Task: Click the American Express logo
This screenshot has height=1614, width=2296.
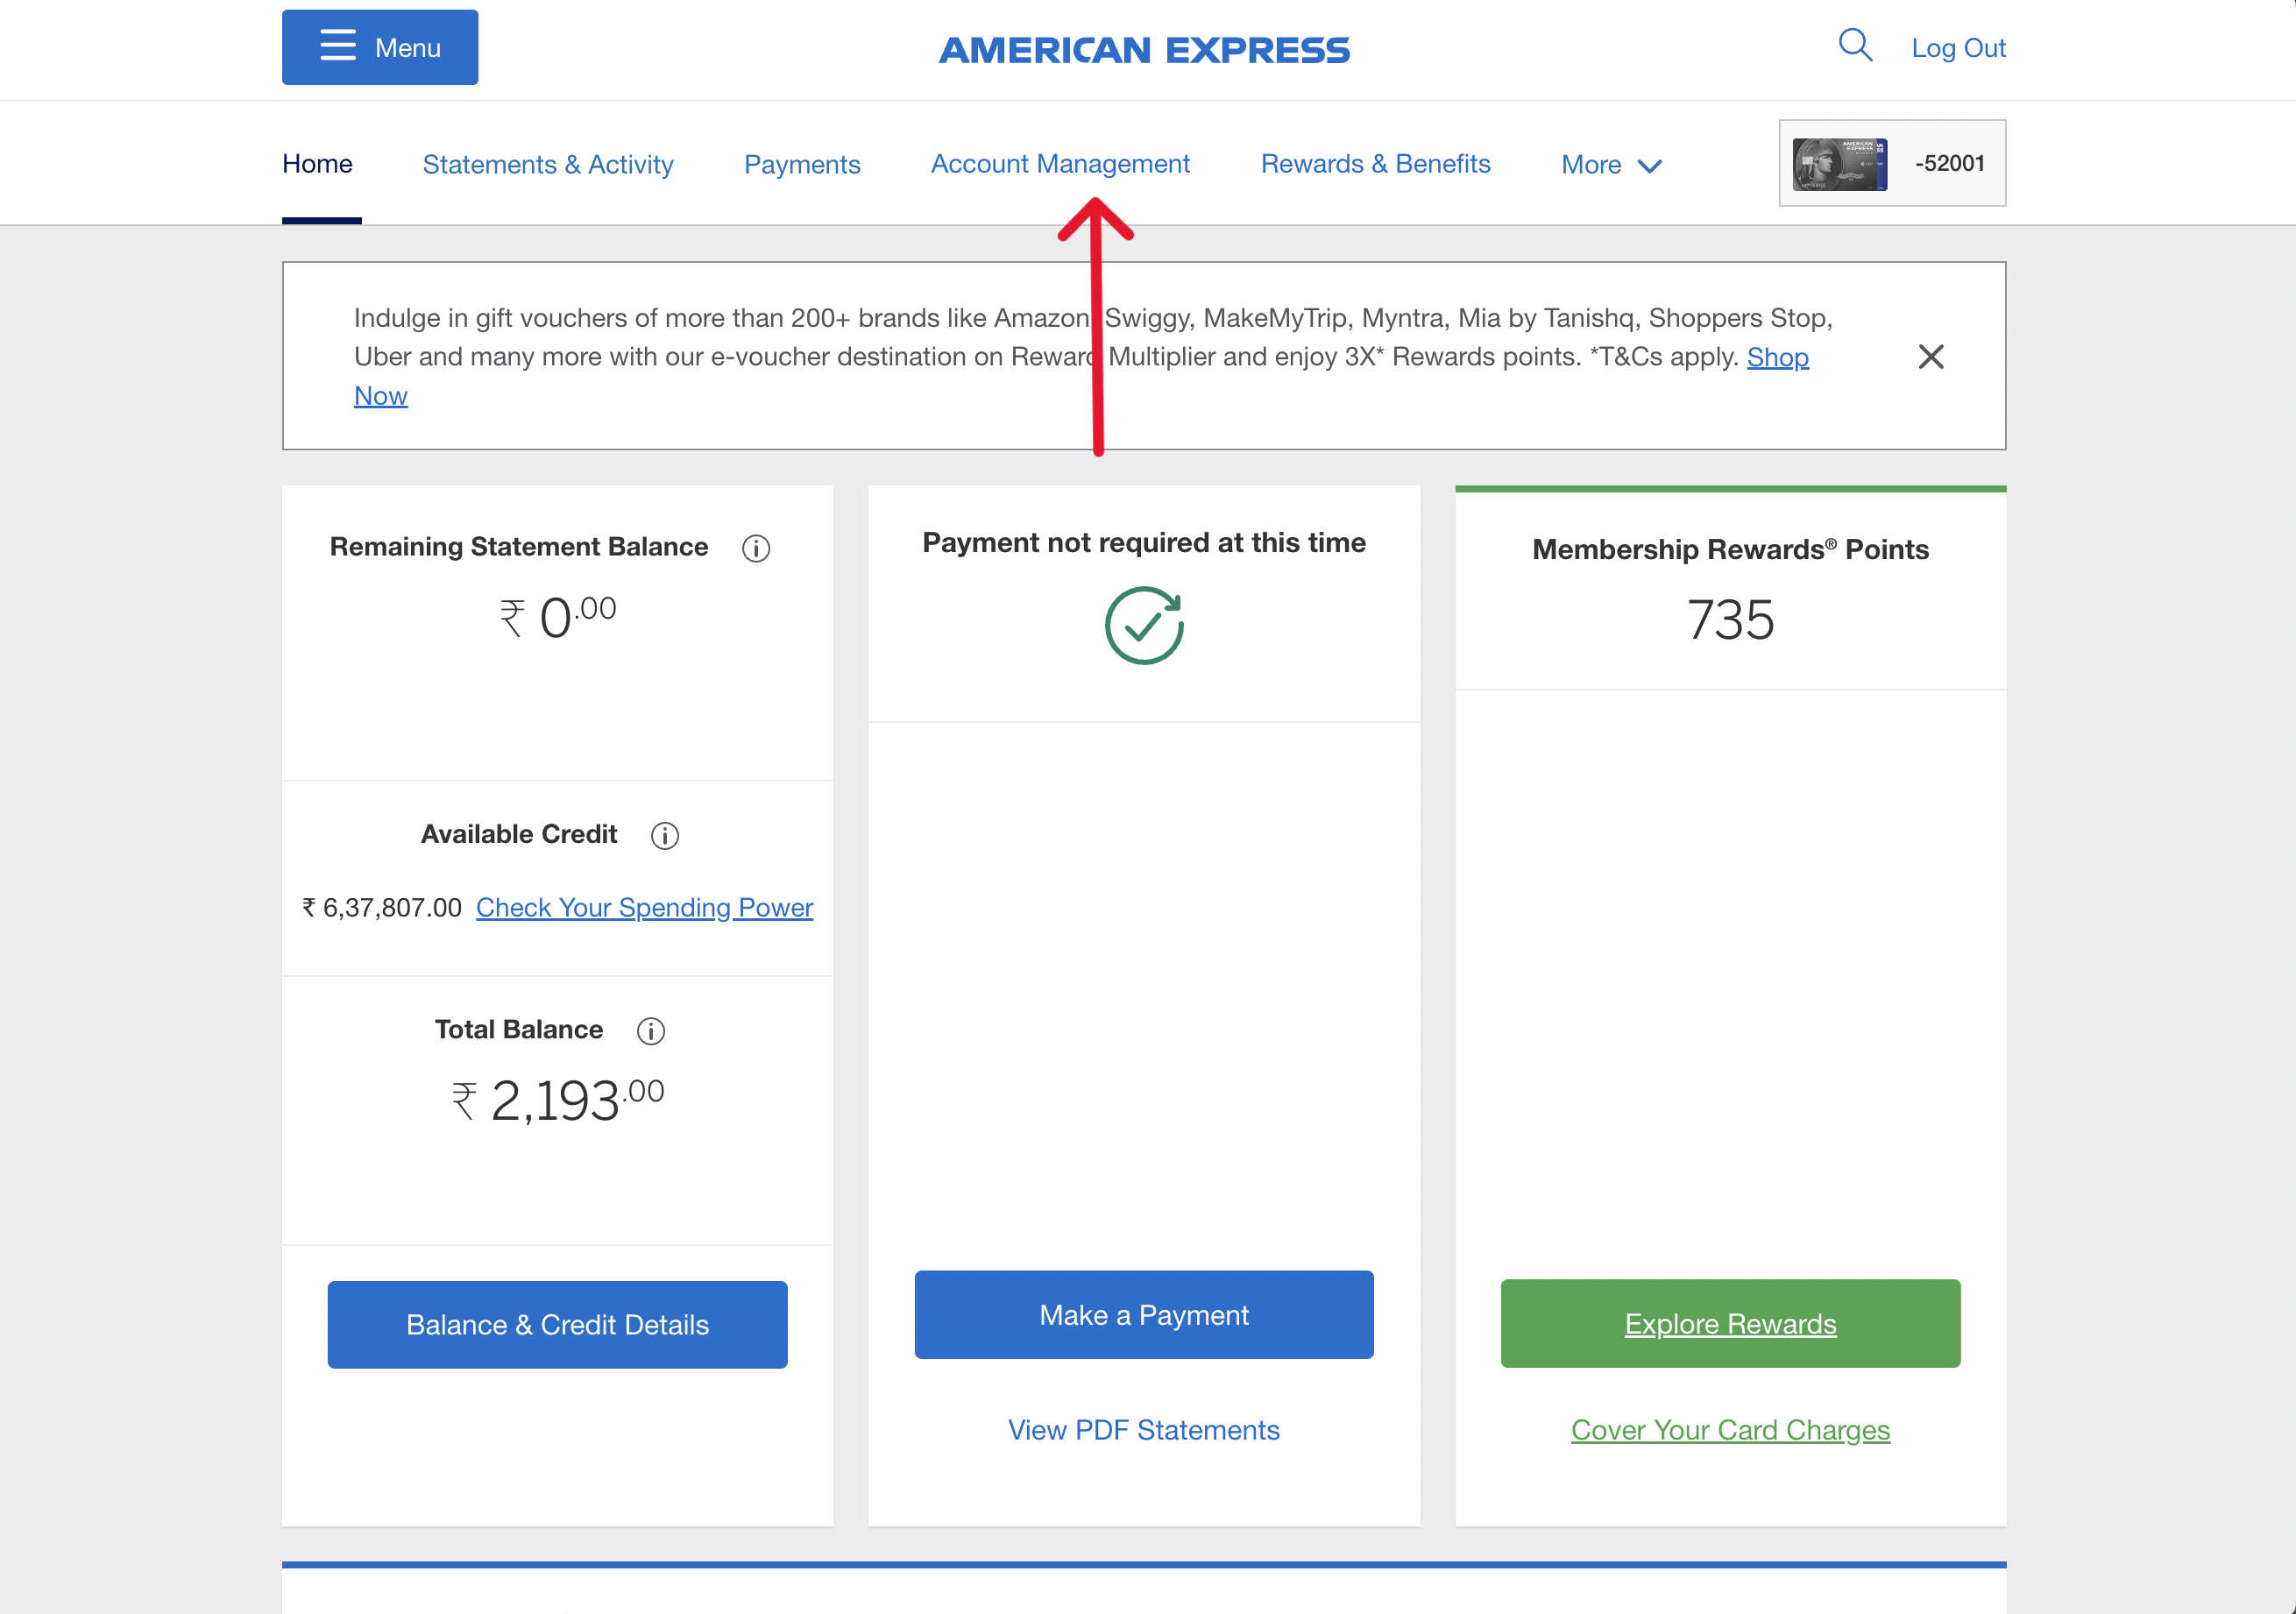Action: point(1144,50)
